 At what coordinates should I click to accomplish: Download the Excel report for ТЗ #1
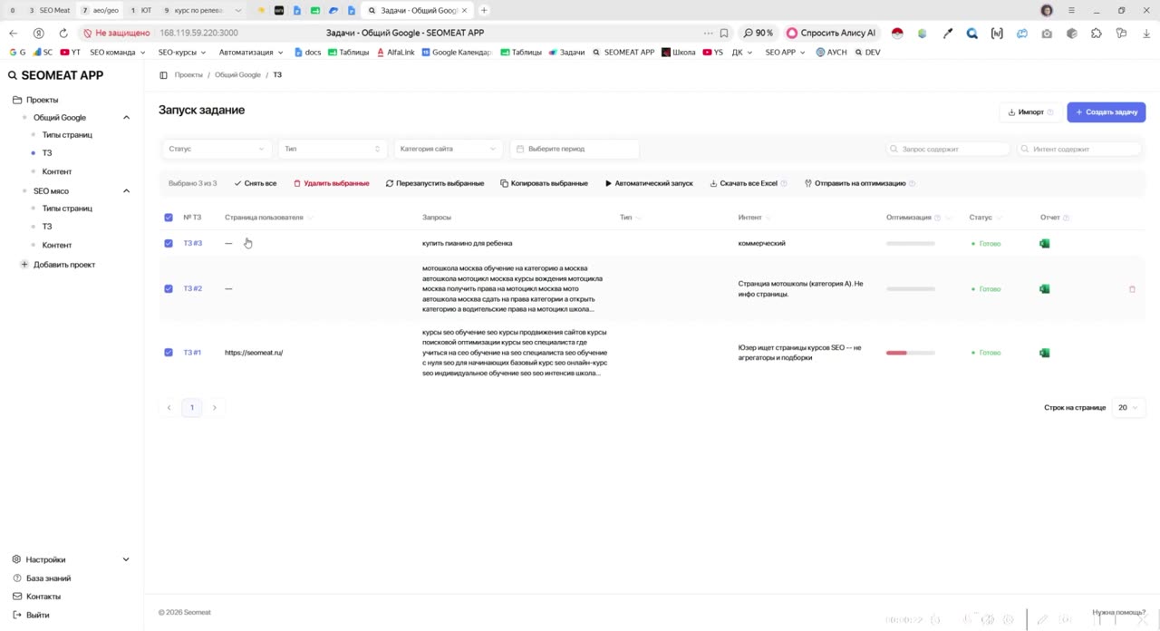(1044, 353)
